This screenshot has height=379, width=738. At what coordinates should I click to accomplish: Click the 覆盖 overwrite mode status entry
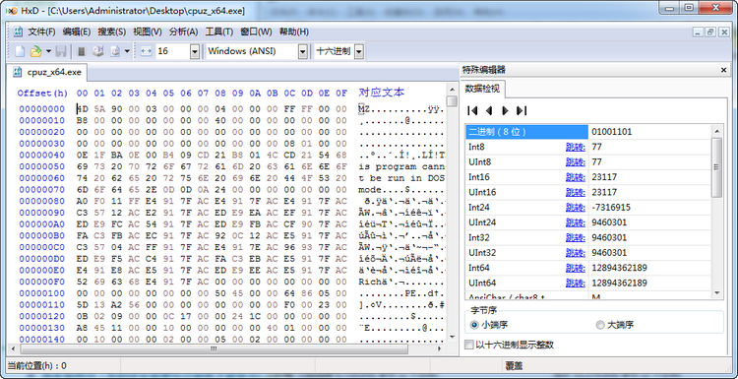tap(514, 366)
